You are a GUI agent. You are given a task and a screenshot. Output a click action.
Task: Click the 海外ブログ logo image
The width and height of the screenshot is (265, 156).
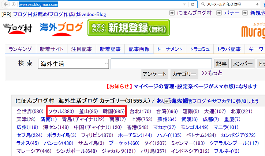tap(61, 29)
